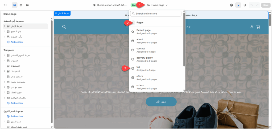
Task: Go back from the Pages list
Action: click(133, 23)
